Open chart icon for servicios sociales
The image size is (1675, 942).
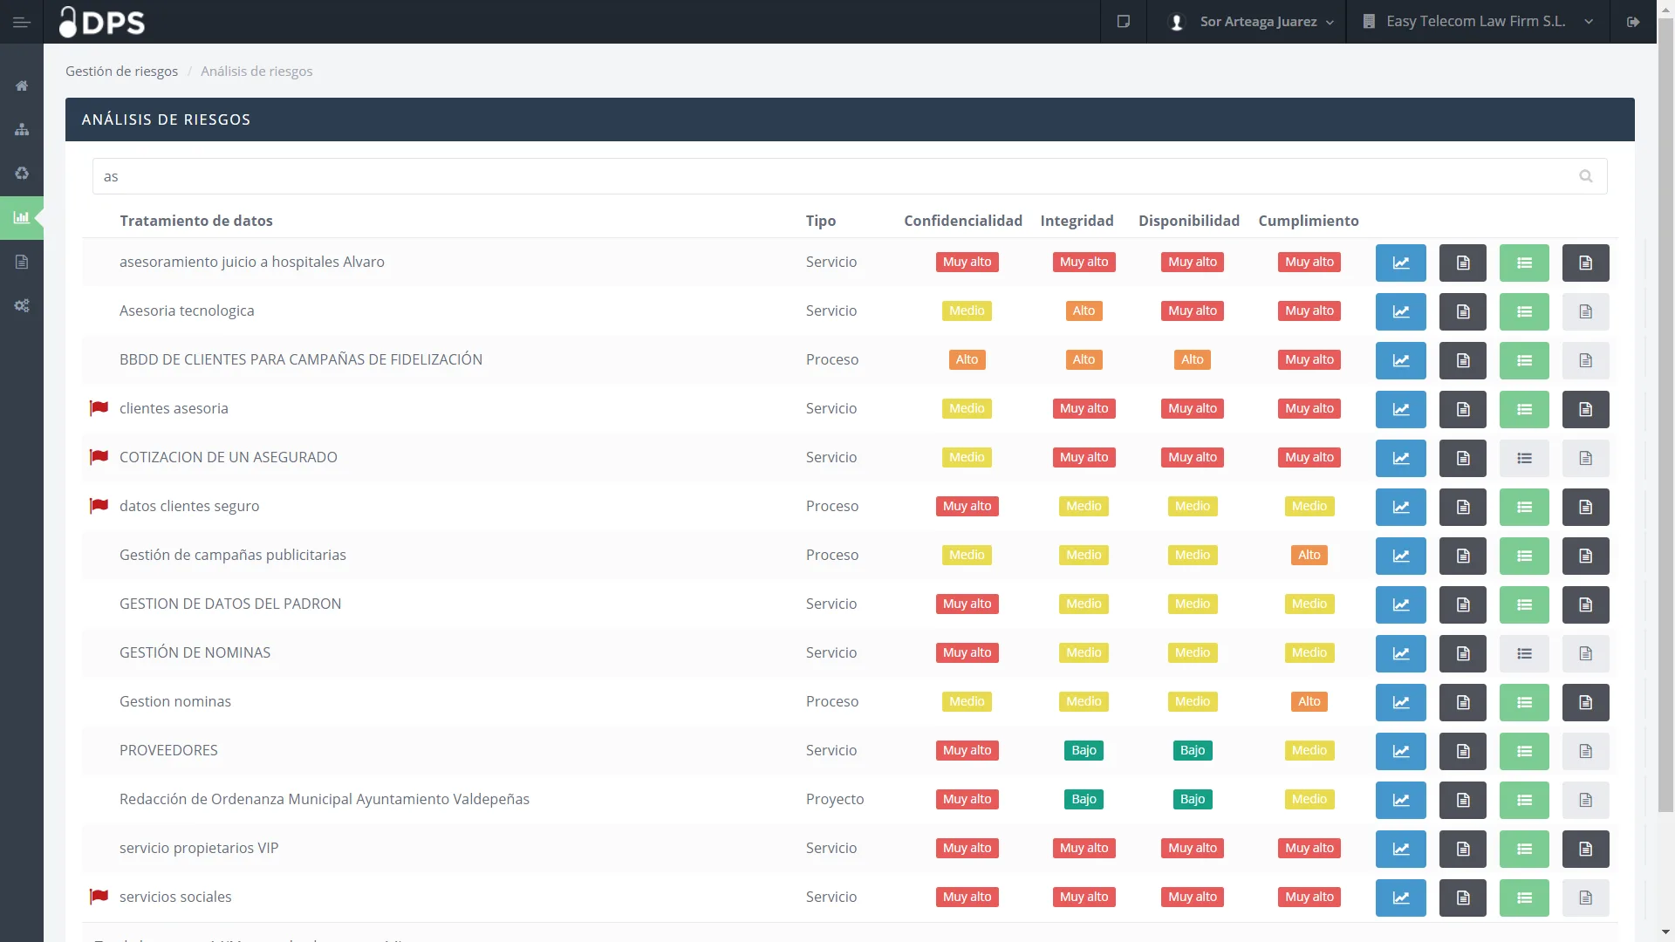1401,898
